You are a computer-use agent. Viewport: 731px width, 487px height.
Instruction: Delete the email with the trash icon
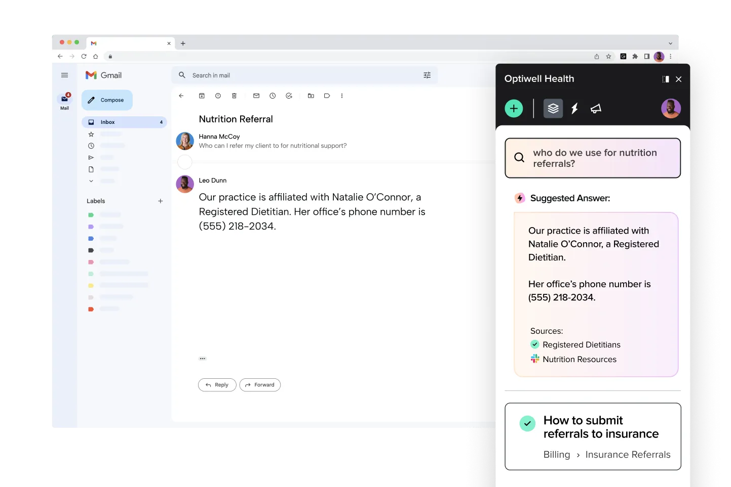pyautogui.click(x=234, y=96)
